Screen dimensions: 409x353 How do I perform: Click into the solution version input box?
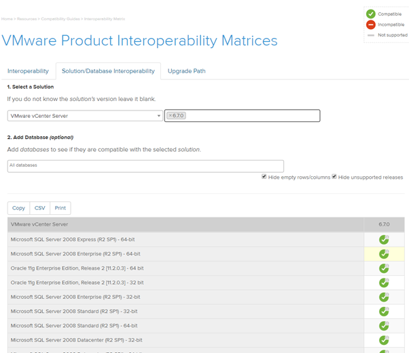pos(242,115)
